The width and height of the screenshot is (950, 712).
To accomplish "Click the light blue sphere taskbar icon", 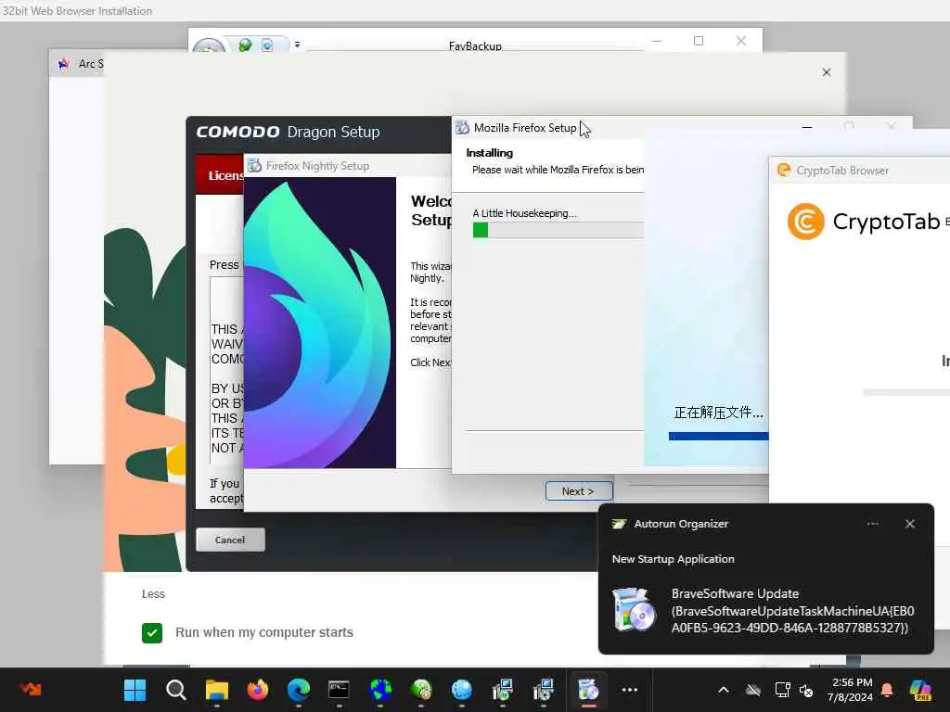I will tap(462, 690).
